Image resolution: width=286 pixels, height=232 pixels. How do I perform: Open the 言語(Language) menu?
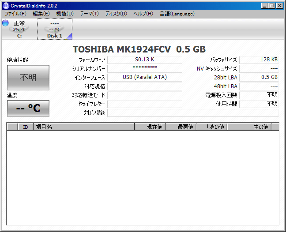pos(177,14)
